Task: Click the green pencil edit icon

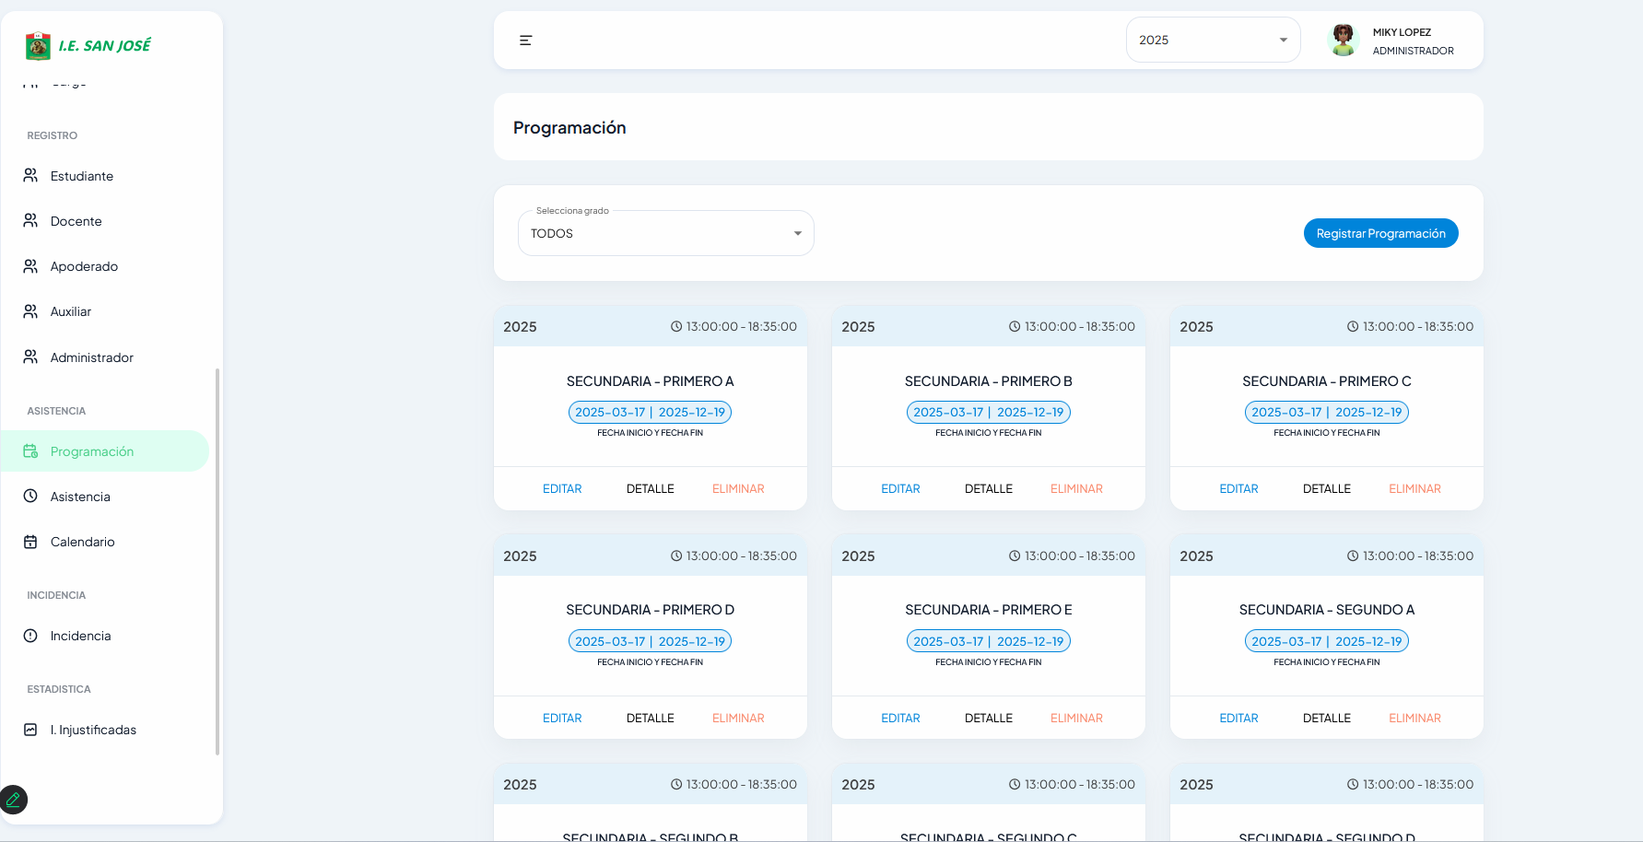Action: [14, 799]
